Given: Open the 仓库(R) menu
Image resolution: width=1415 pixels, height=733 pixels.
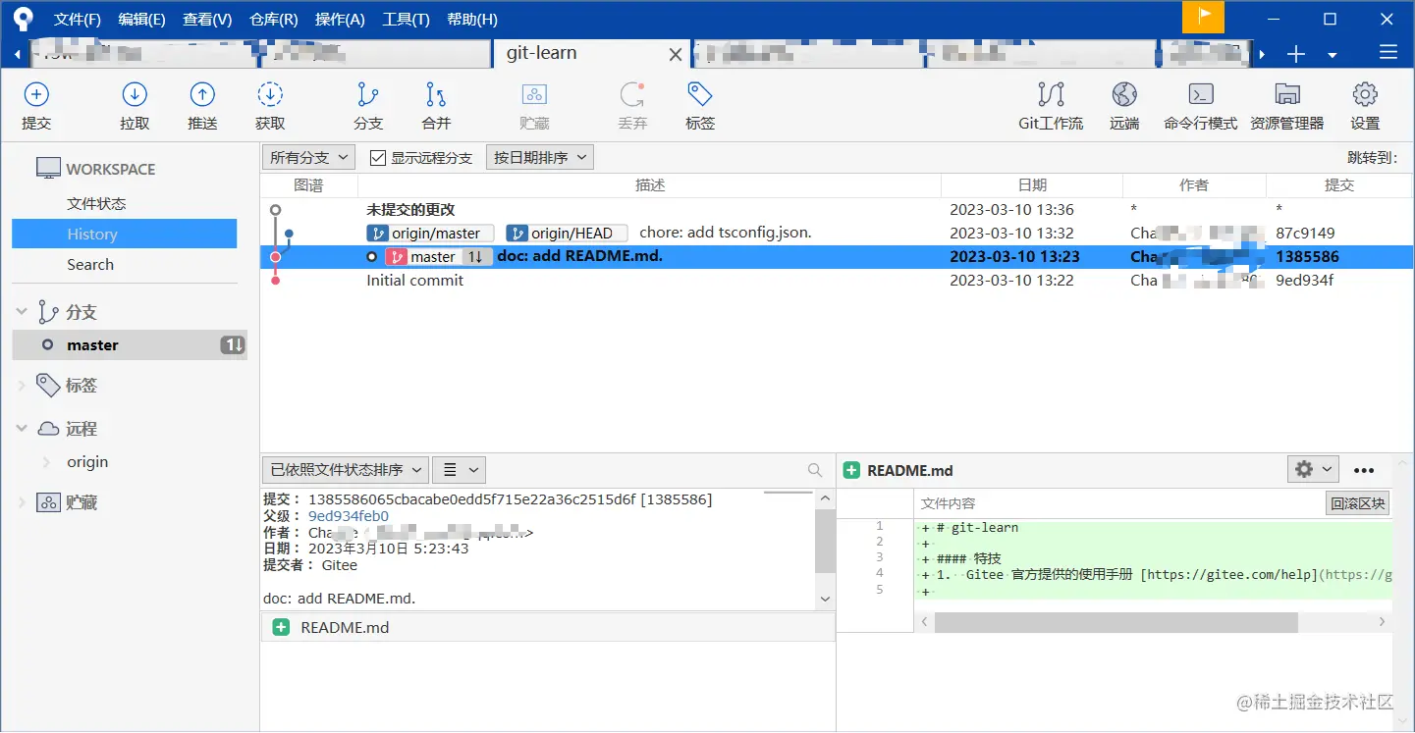Looking at the screenshot, I should 274,19.
